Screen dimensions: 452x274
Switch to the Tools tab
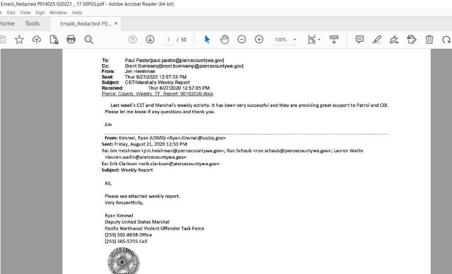tap(32, 23)
